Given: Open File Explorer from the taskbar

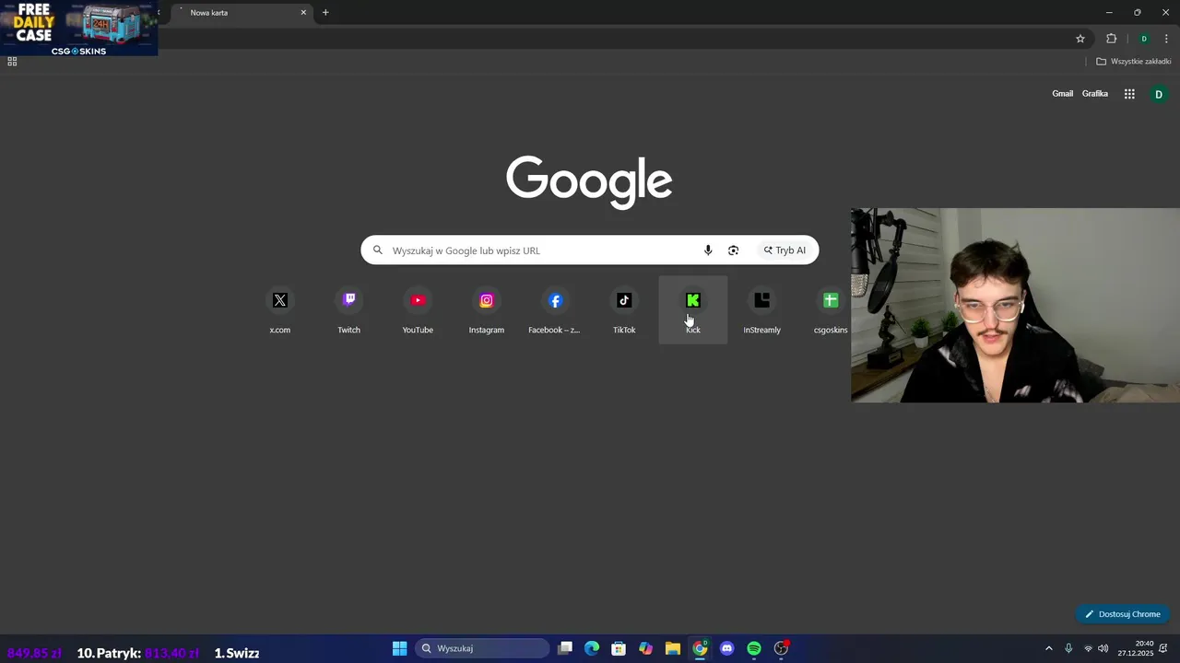Looking at the screenshot, I should [x=673, y=648].
